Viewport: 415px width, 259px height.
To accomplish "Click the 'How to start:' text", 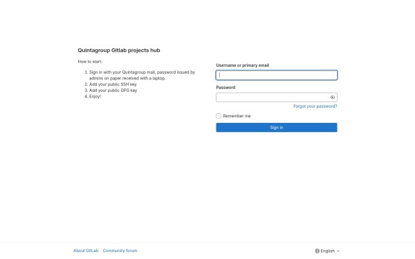I will click(x=90, y=61).
